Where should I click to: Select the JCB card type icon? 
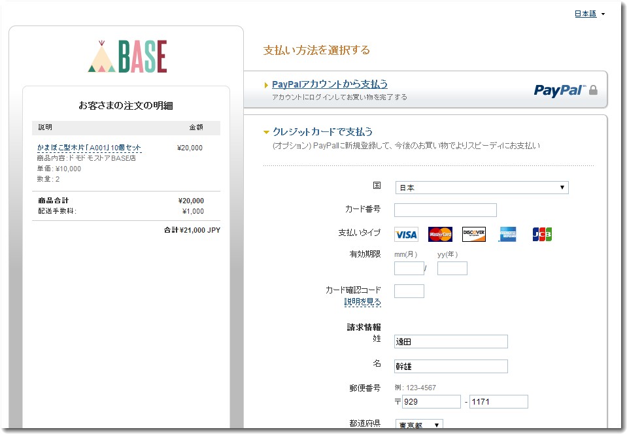click(541, 234)
